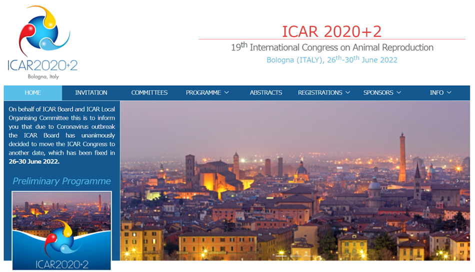This screenshot has width=475, height=272.
Task: Open the Preliminary Programme cover thumbnail
Action: [x=61, y=231]
